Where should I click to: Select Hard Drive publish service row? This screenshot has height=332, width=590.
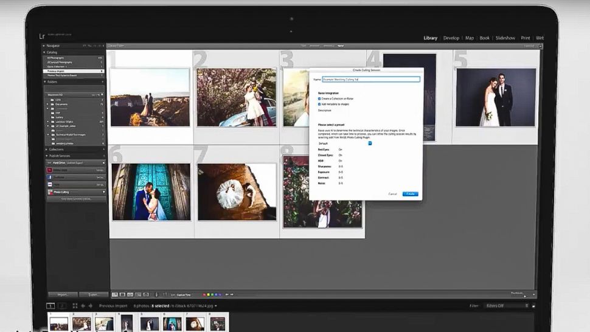(x=75, y=163)
